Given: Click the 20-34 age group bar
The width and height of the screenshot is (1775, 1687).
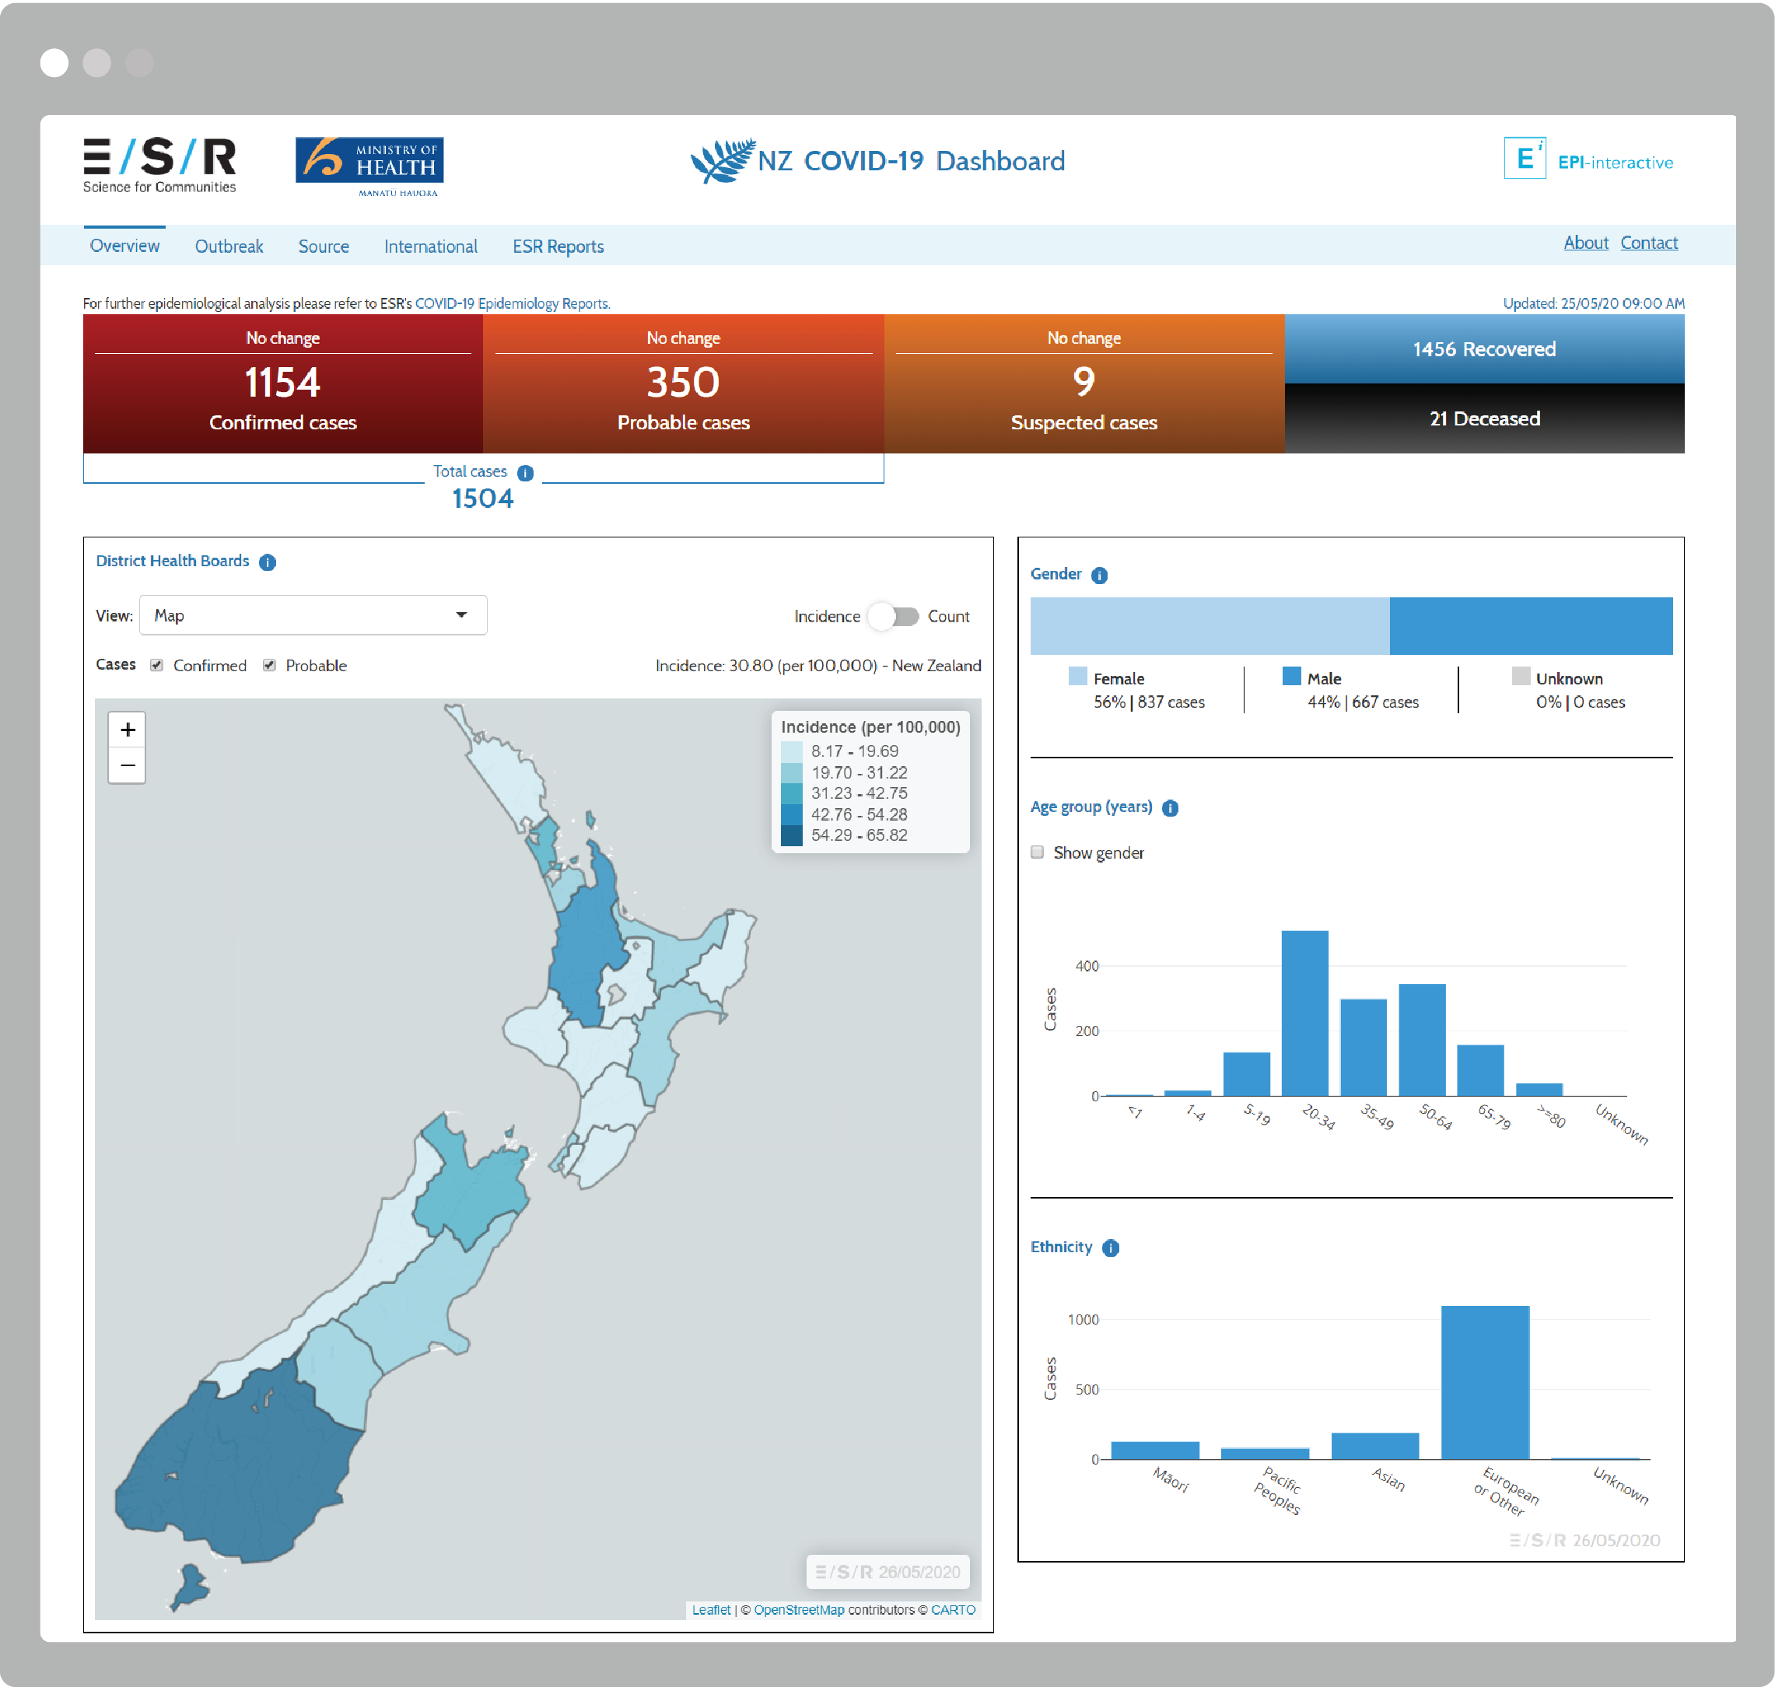Looking at the screenshot, I should 1304,1013.
